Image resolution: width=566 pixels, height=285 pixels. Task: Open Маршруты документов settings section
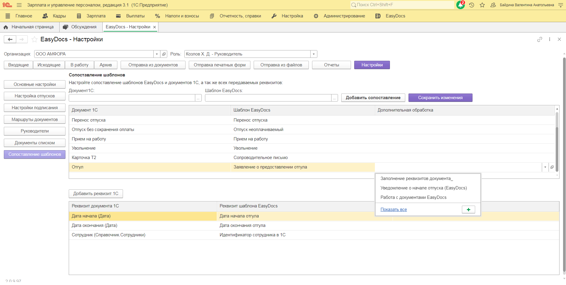pyautogui.click(x=35, y=119)
